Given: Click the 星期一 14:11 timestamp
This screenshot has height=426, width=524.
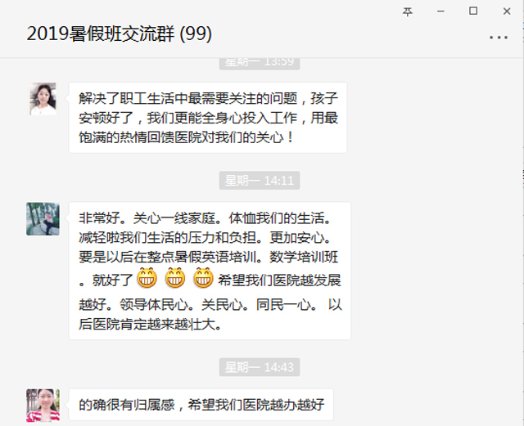Looking at the screenshot, I should point(260,180).
